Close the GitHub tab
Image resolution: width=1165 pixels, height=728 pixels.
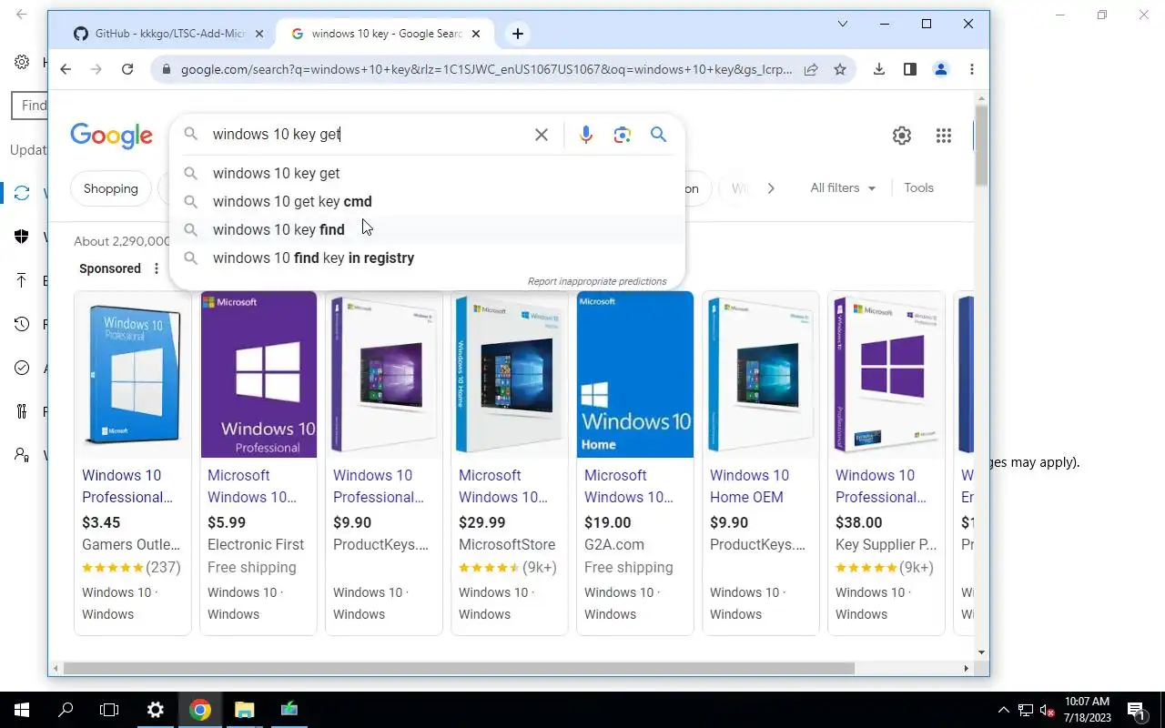[x=259, y=34]
